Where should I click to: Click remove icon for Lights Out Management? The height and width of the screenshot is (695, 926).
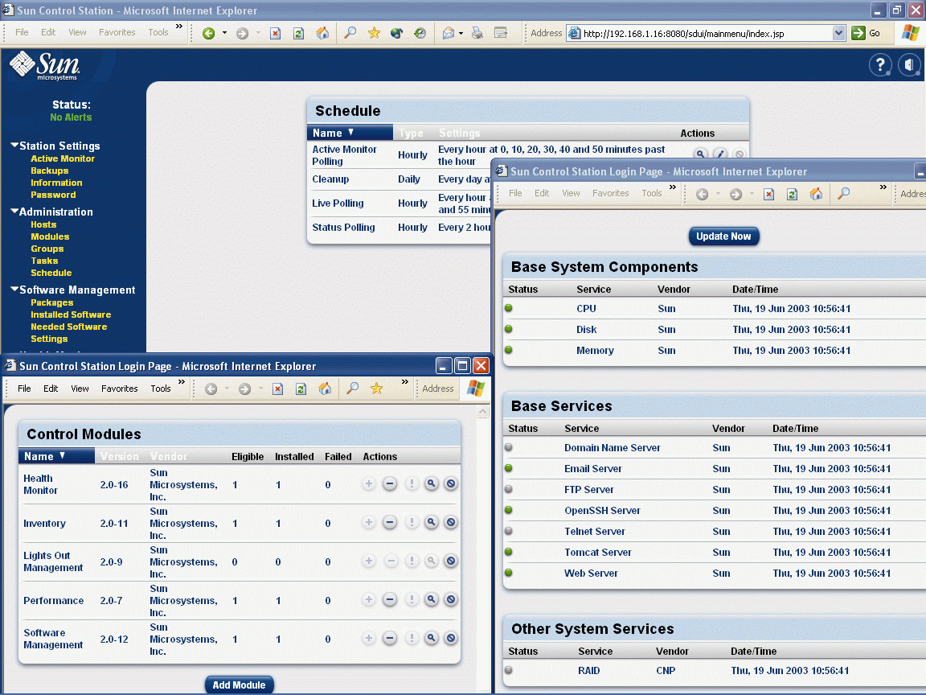(x=451, y=561)
